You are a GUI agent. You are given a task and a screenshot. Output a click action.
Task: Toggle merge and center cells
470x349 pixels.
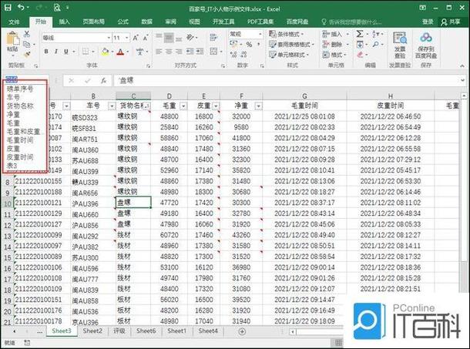(x=213, y=52)
